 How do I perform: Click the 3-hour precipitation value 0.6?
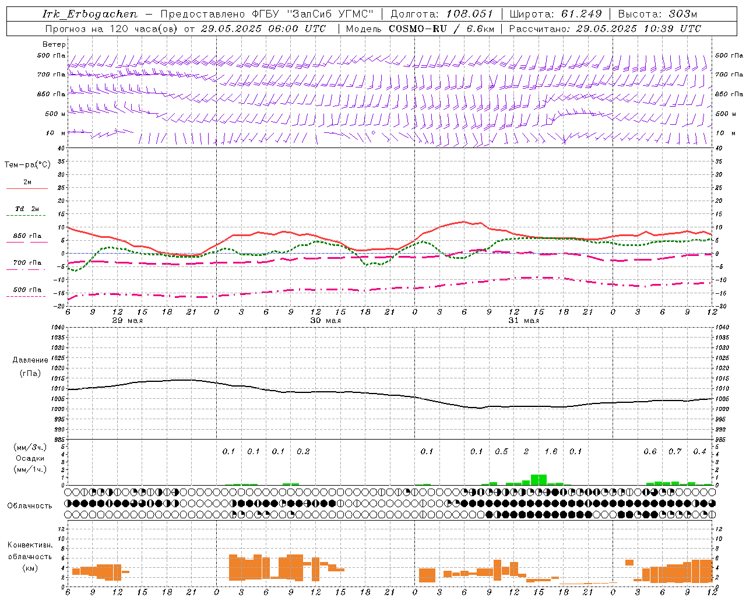pos(650,451)
